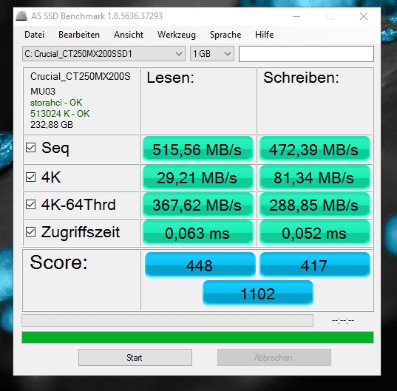This screenshot has height=391, width=397.
Task: Open the drive selection dropdown C: Crucial
Action: (x=104, y=54)
